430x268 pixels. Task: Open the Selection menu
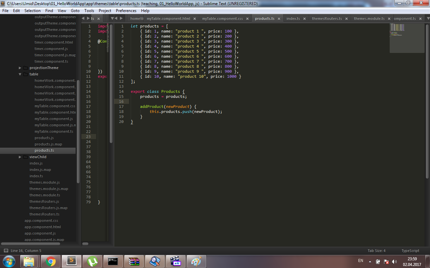(x=32, y=11)
